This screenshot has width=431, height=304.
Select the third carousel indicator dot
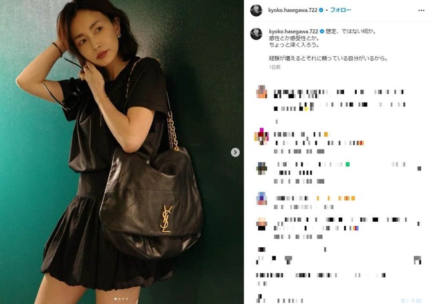(x=123, y=299)
